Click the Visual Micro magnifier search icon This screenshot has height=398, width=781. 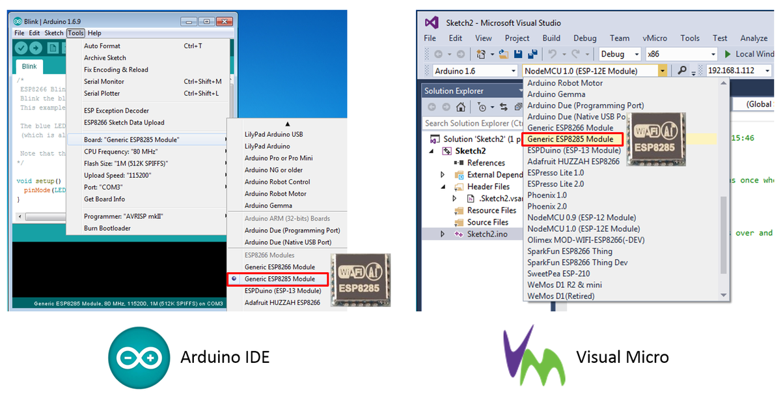[682, 70]
